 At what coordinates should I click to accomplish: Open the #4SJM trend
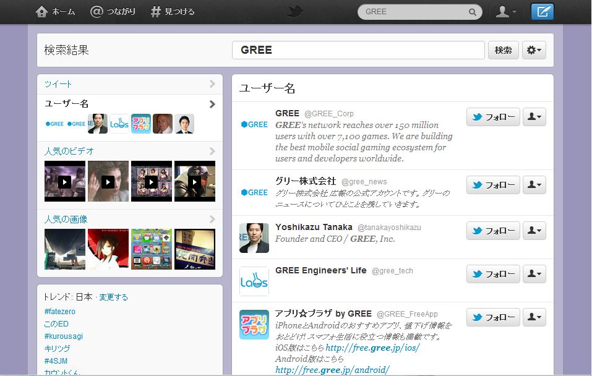coord(56,361)
